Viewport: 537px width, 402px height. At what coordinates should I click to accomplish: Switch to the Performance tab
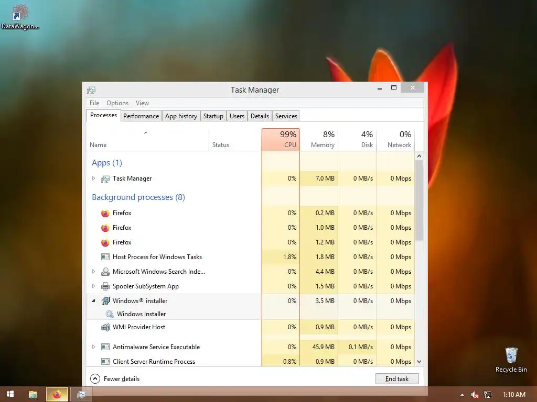141,116
